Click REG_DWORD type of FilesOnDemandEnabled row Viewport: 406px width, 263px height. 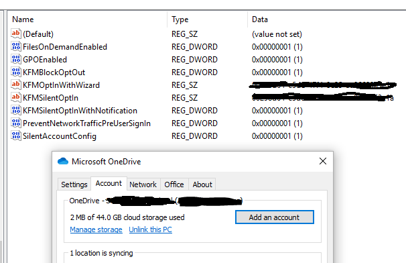[194, 47]
